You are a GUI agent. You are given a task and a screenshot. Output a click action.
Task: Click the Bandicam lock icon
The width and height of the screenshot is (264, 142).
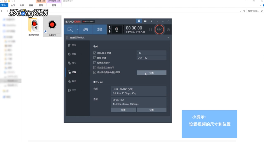[139, 21]
